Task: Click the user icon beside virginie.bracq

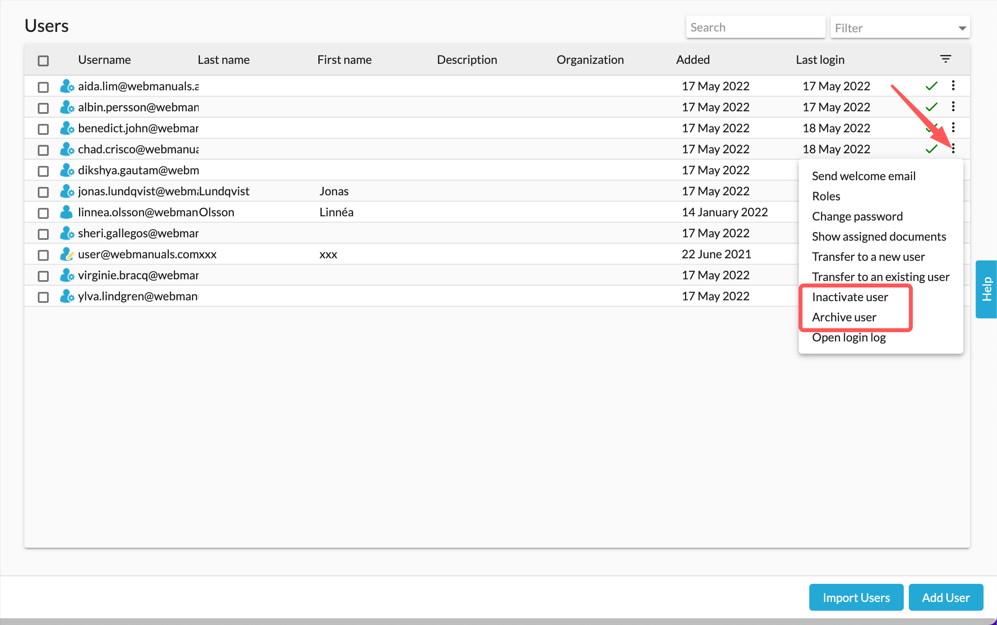Action: coord(67,275)
